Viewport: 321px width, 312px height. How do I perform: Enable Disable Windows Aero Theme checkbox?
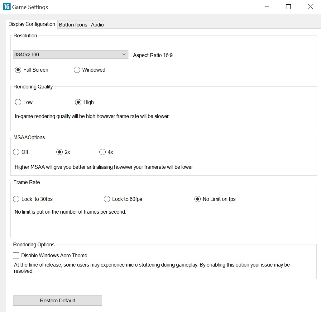point(16,255)
